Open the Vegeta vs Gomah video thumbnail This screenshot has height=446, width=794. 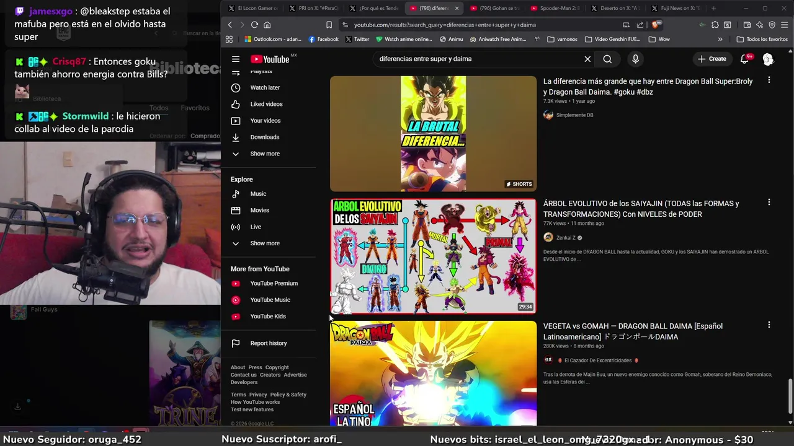click(433, 374)
